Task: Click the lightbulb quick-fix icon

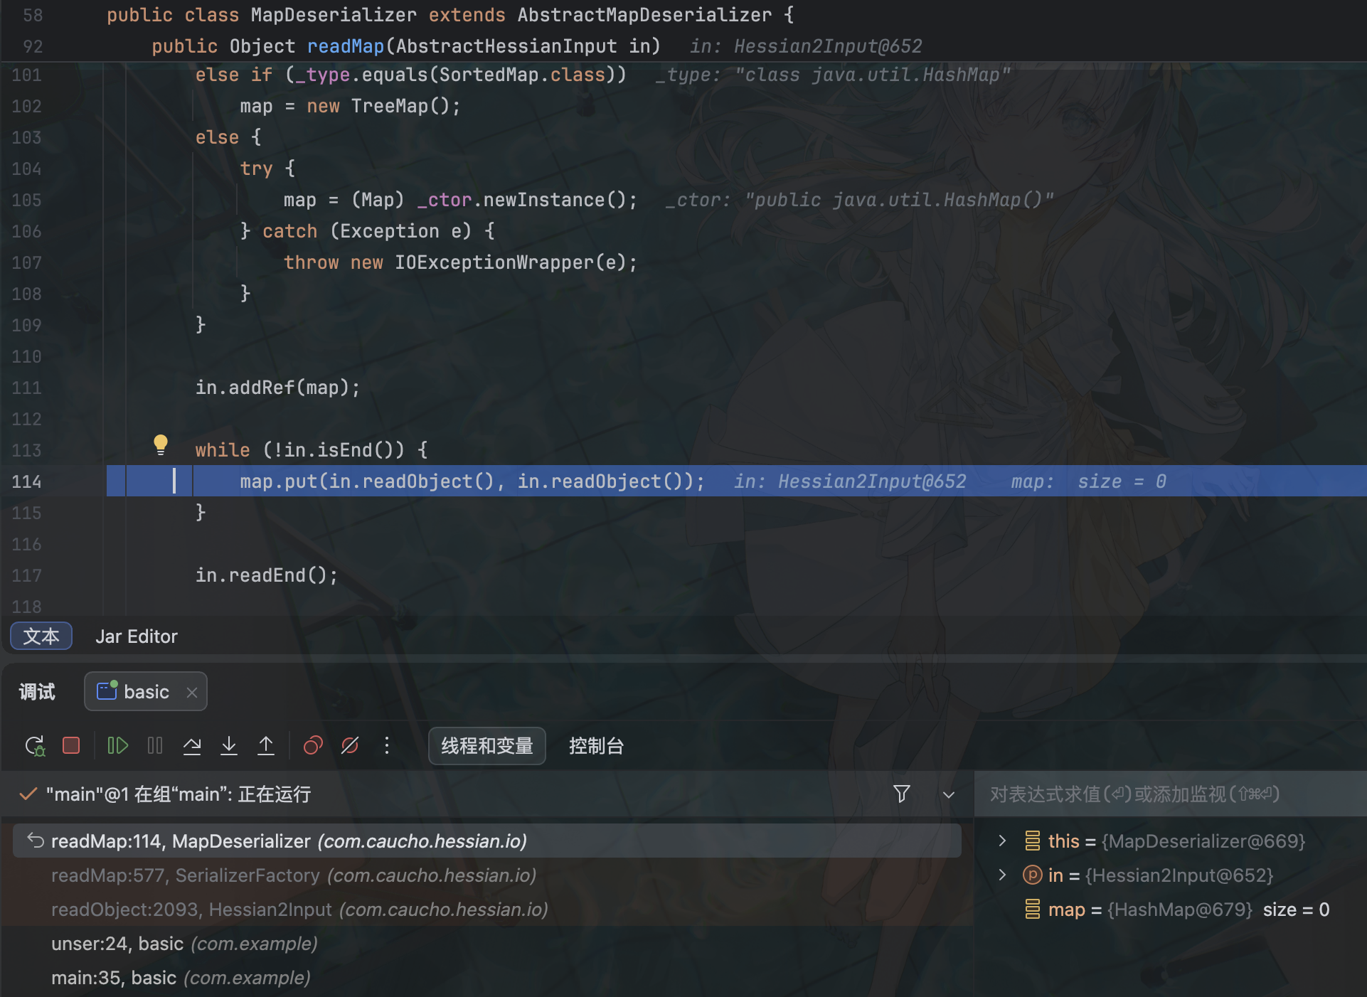Action: tap(161, 444)
